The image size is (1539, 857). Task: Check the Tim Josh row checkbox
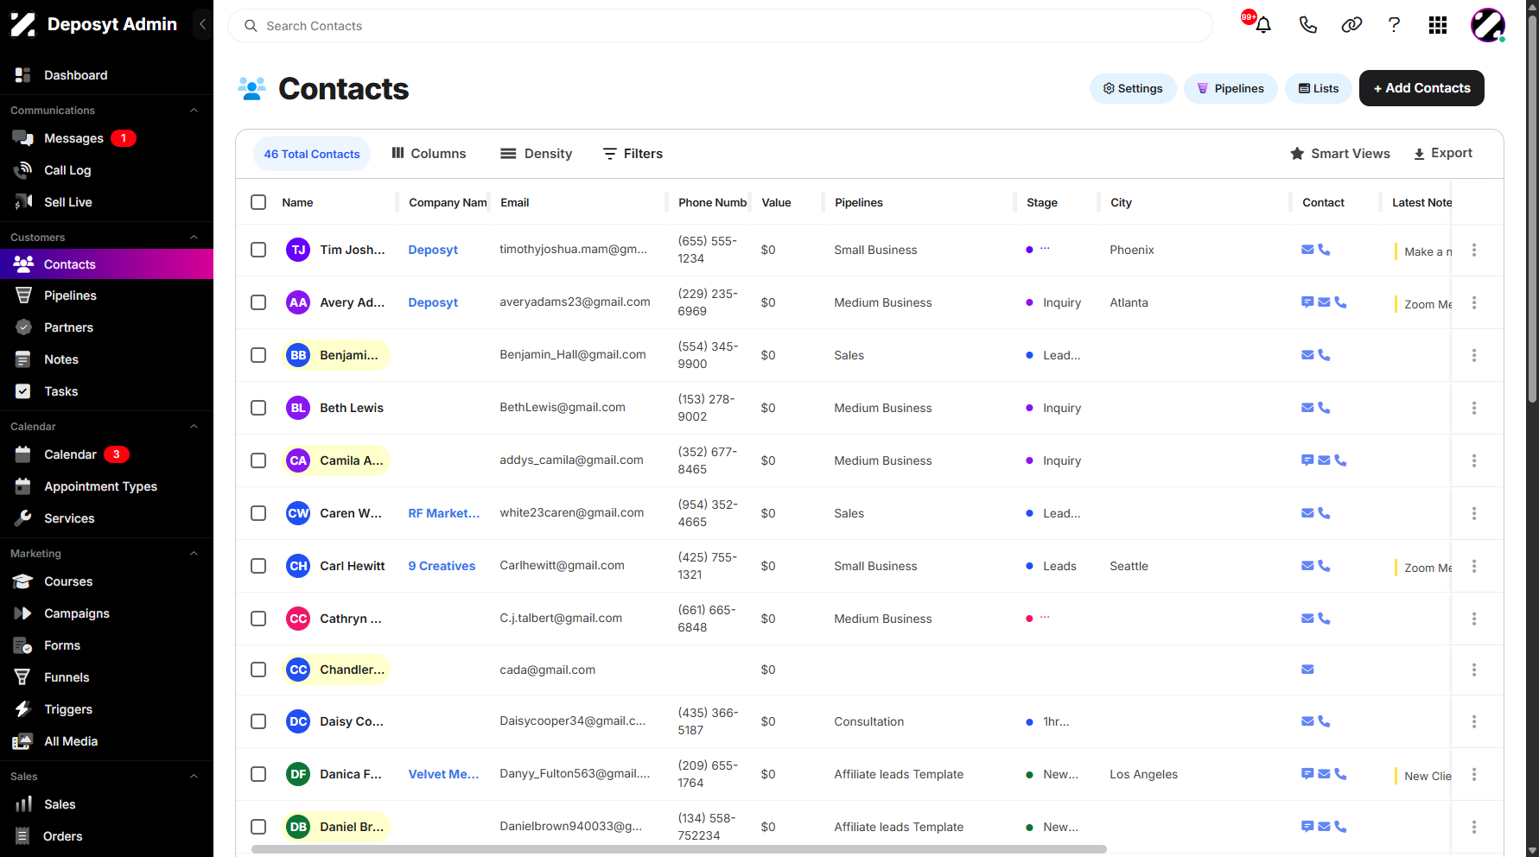point(258,250)
